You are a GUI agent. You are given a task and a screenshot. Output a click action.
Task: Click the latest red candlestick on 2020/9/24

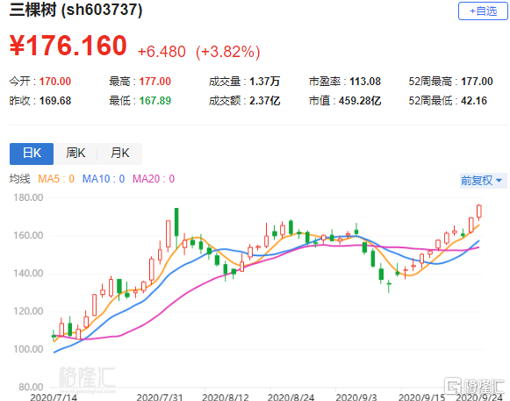click(479, 211)
